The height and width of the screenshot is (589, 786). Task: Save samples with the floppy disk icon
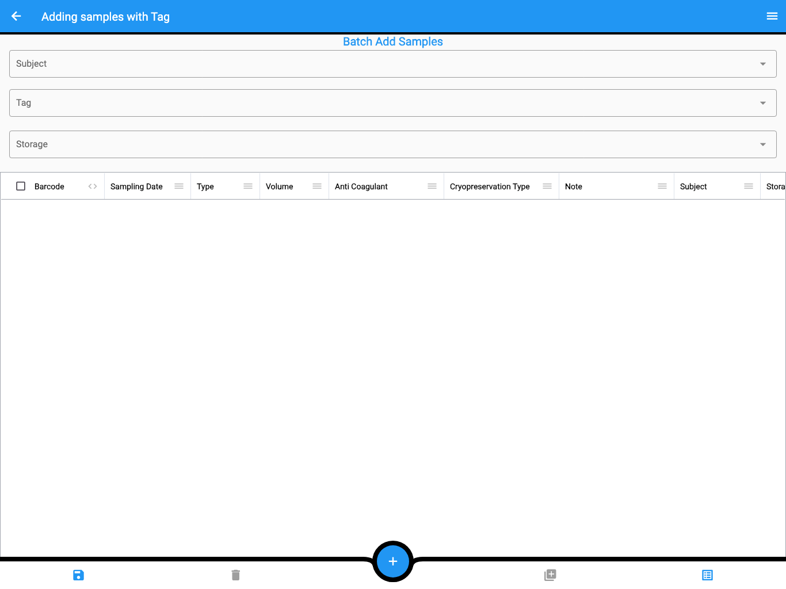(79, 575)
